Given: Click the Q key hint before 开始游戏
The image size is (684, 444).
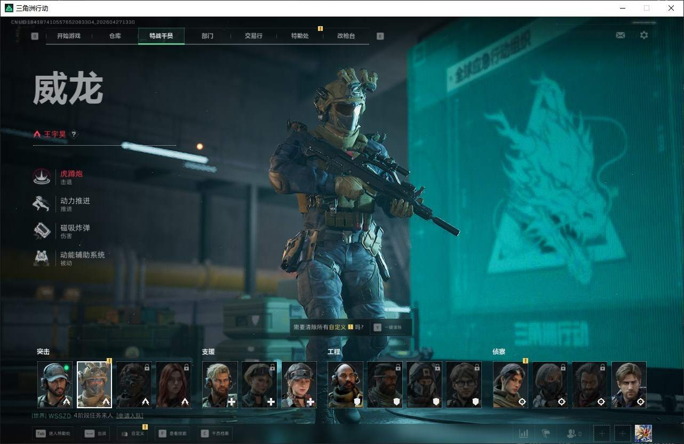Looking at the screenshot, I should (35, 36).
